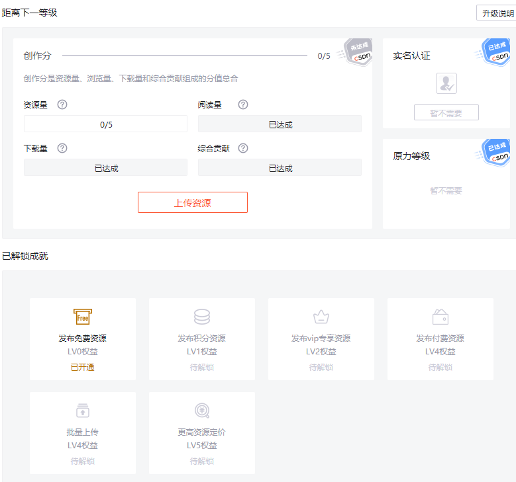Open help icon next to 下载量
Viewport: 516px width, 482px height.
[x=62, y=148]
